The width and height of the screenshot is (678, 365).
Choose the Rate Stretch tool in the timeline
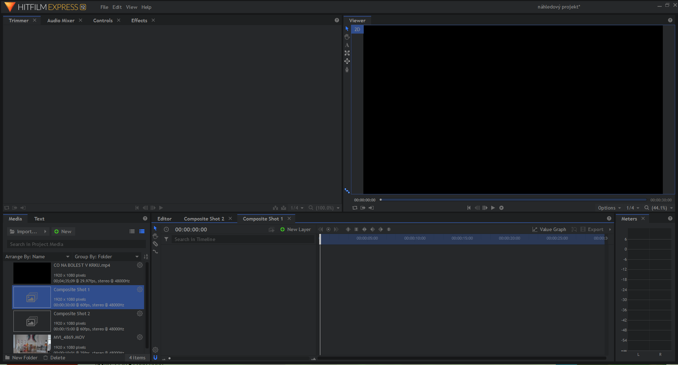click(155, 251)
